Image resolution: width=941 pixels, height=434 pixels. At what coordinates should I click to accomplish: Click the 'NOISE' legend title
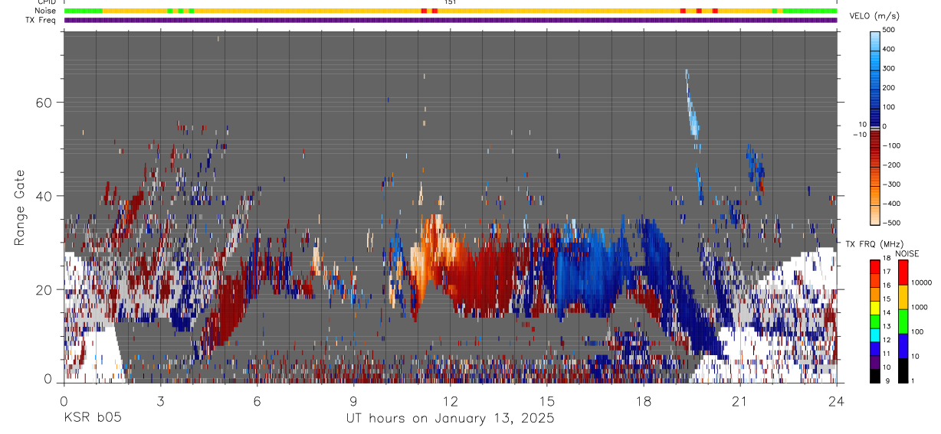[x=907, y=253]
